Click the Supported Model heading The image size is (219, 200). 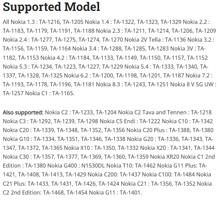51,7
